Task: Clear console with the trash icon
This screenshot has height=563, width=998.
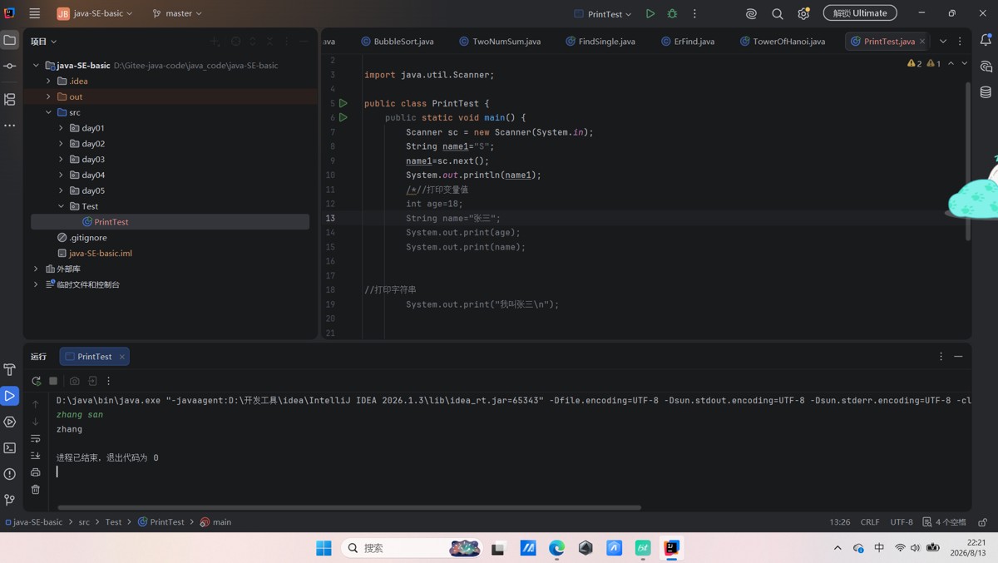Action: point(36,490)
